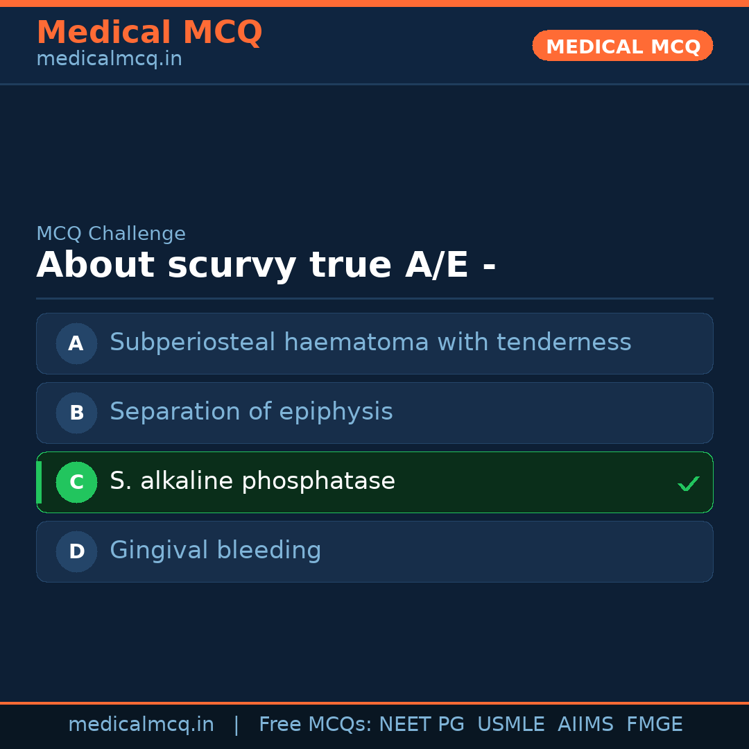Select option D 'Gingival bleeding'

click(x=374, y=551)
